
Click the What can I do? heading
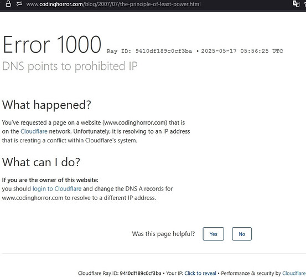tap(41, 162)
